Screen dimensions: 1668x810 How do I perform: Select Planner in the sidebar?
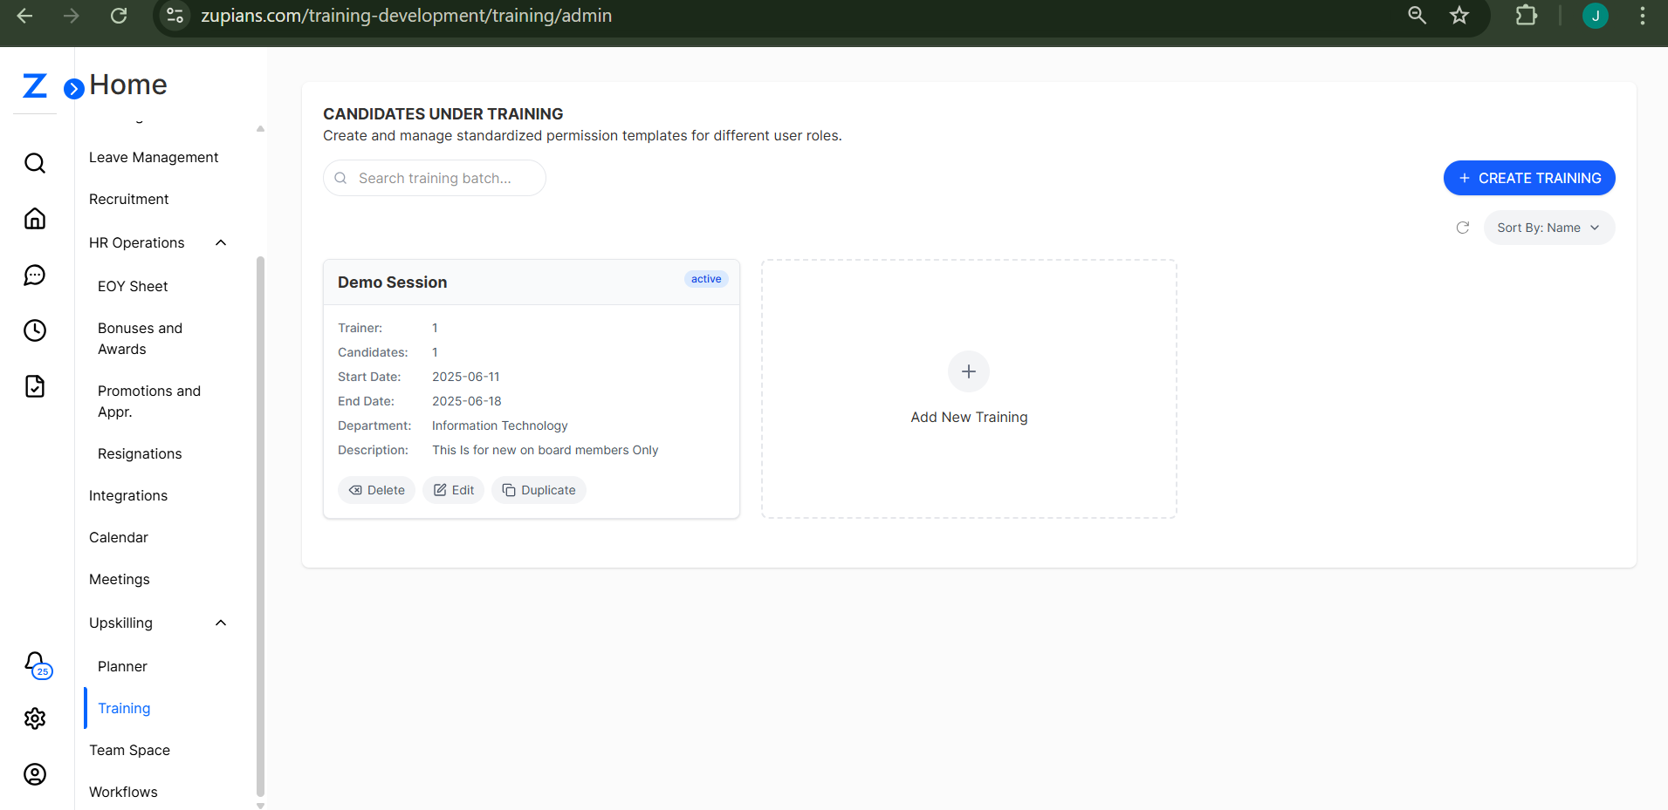click(122, 666)
